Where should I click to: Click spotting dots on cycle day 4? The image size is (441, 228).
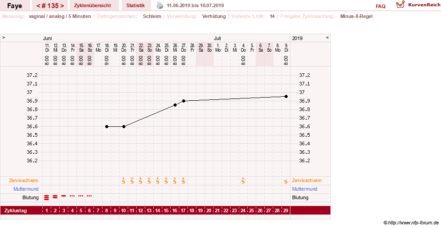[72, 196]
